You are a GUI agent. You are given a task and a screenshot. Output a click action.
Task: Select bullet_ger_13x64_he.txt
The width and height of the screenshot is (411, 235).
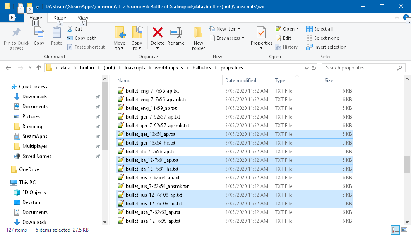pos(235,143)
